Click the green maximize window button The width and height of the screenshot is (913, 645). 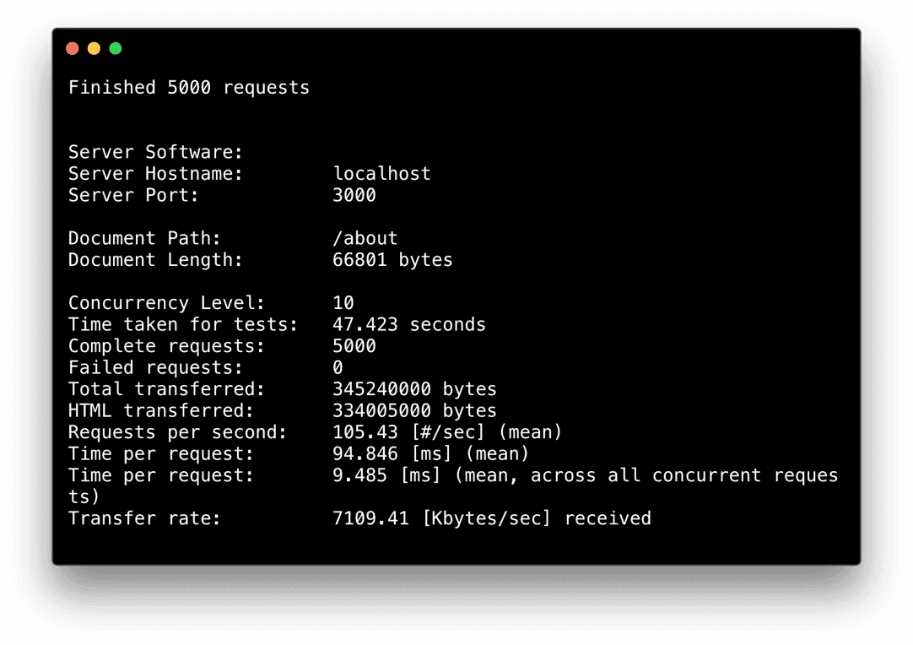116,48
